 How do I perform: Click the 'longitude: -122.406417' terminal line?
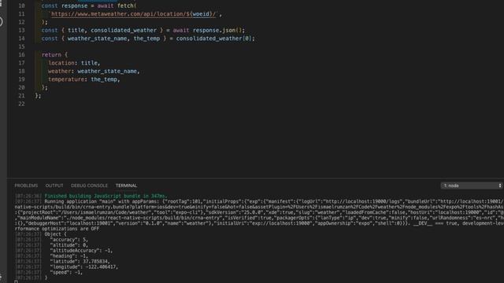(x=83, y=266)
